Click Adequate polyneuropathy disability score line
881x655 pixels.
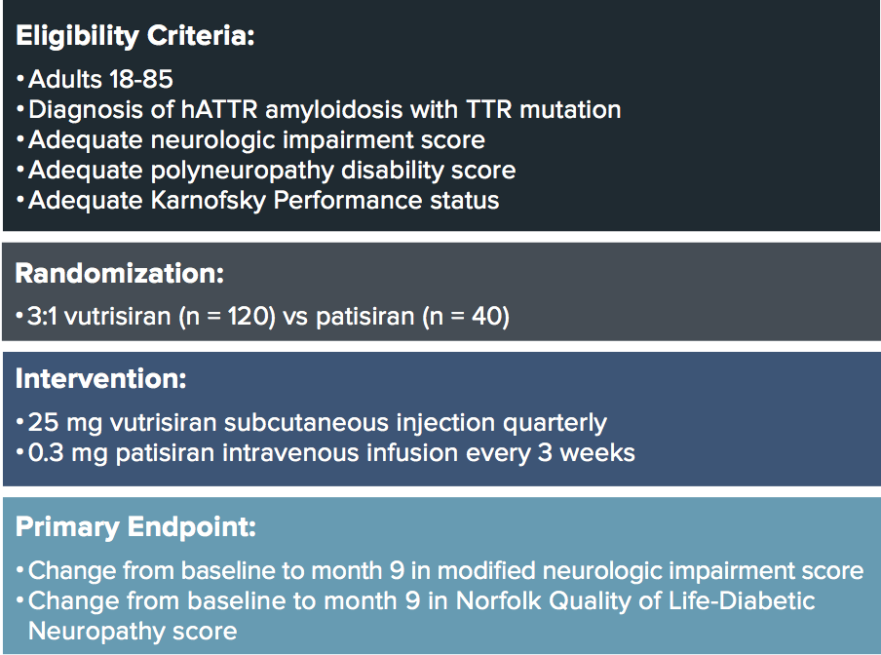[x=266, y=171]
